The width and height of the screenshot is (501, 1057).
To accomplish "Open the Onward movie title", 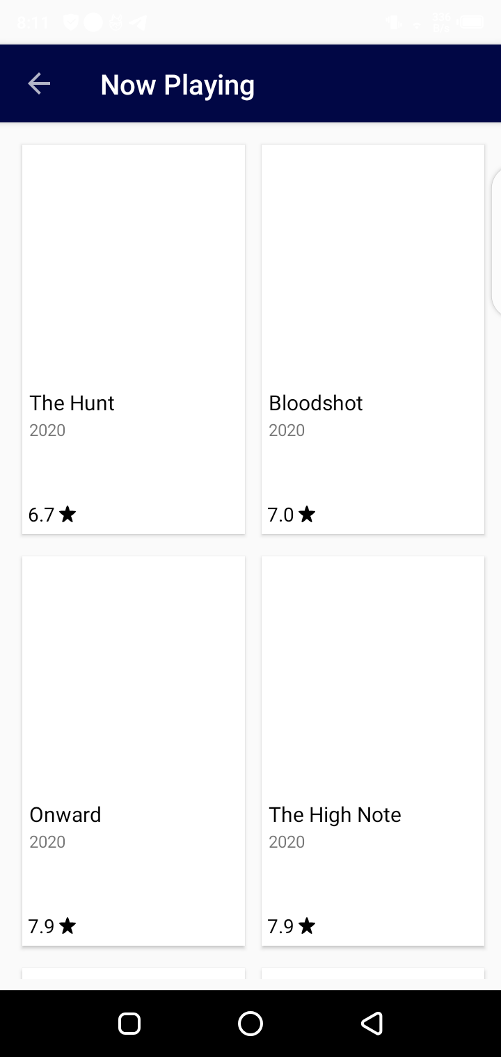I will pyautogui.click(x=65, y=815).
